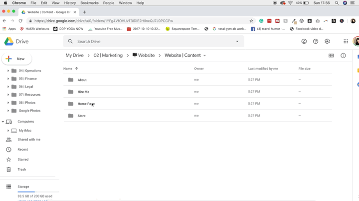The height and width of the screenshot is (201, 359).
Task: Open the Apps bookmarks shortcut
Action: 9,29
